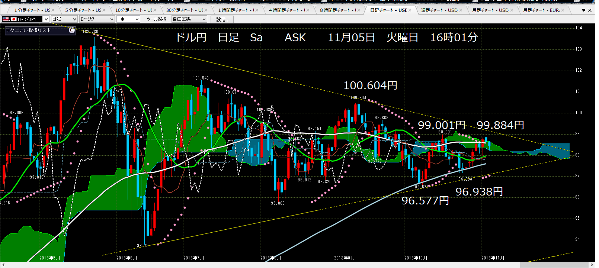Screen dimensions: 599x268
Task: Close the 30分足チャート tab
Action: coord(206,10)
